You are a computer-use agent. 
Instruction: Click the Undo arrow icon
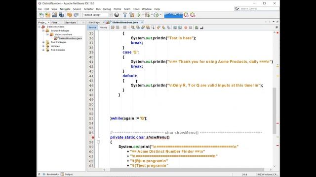tap(70, 15)
